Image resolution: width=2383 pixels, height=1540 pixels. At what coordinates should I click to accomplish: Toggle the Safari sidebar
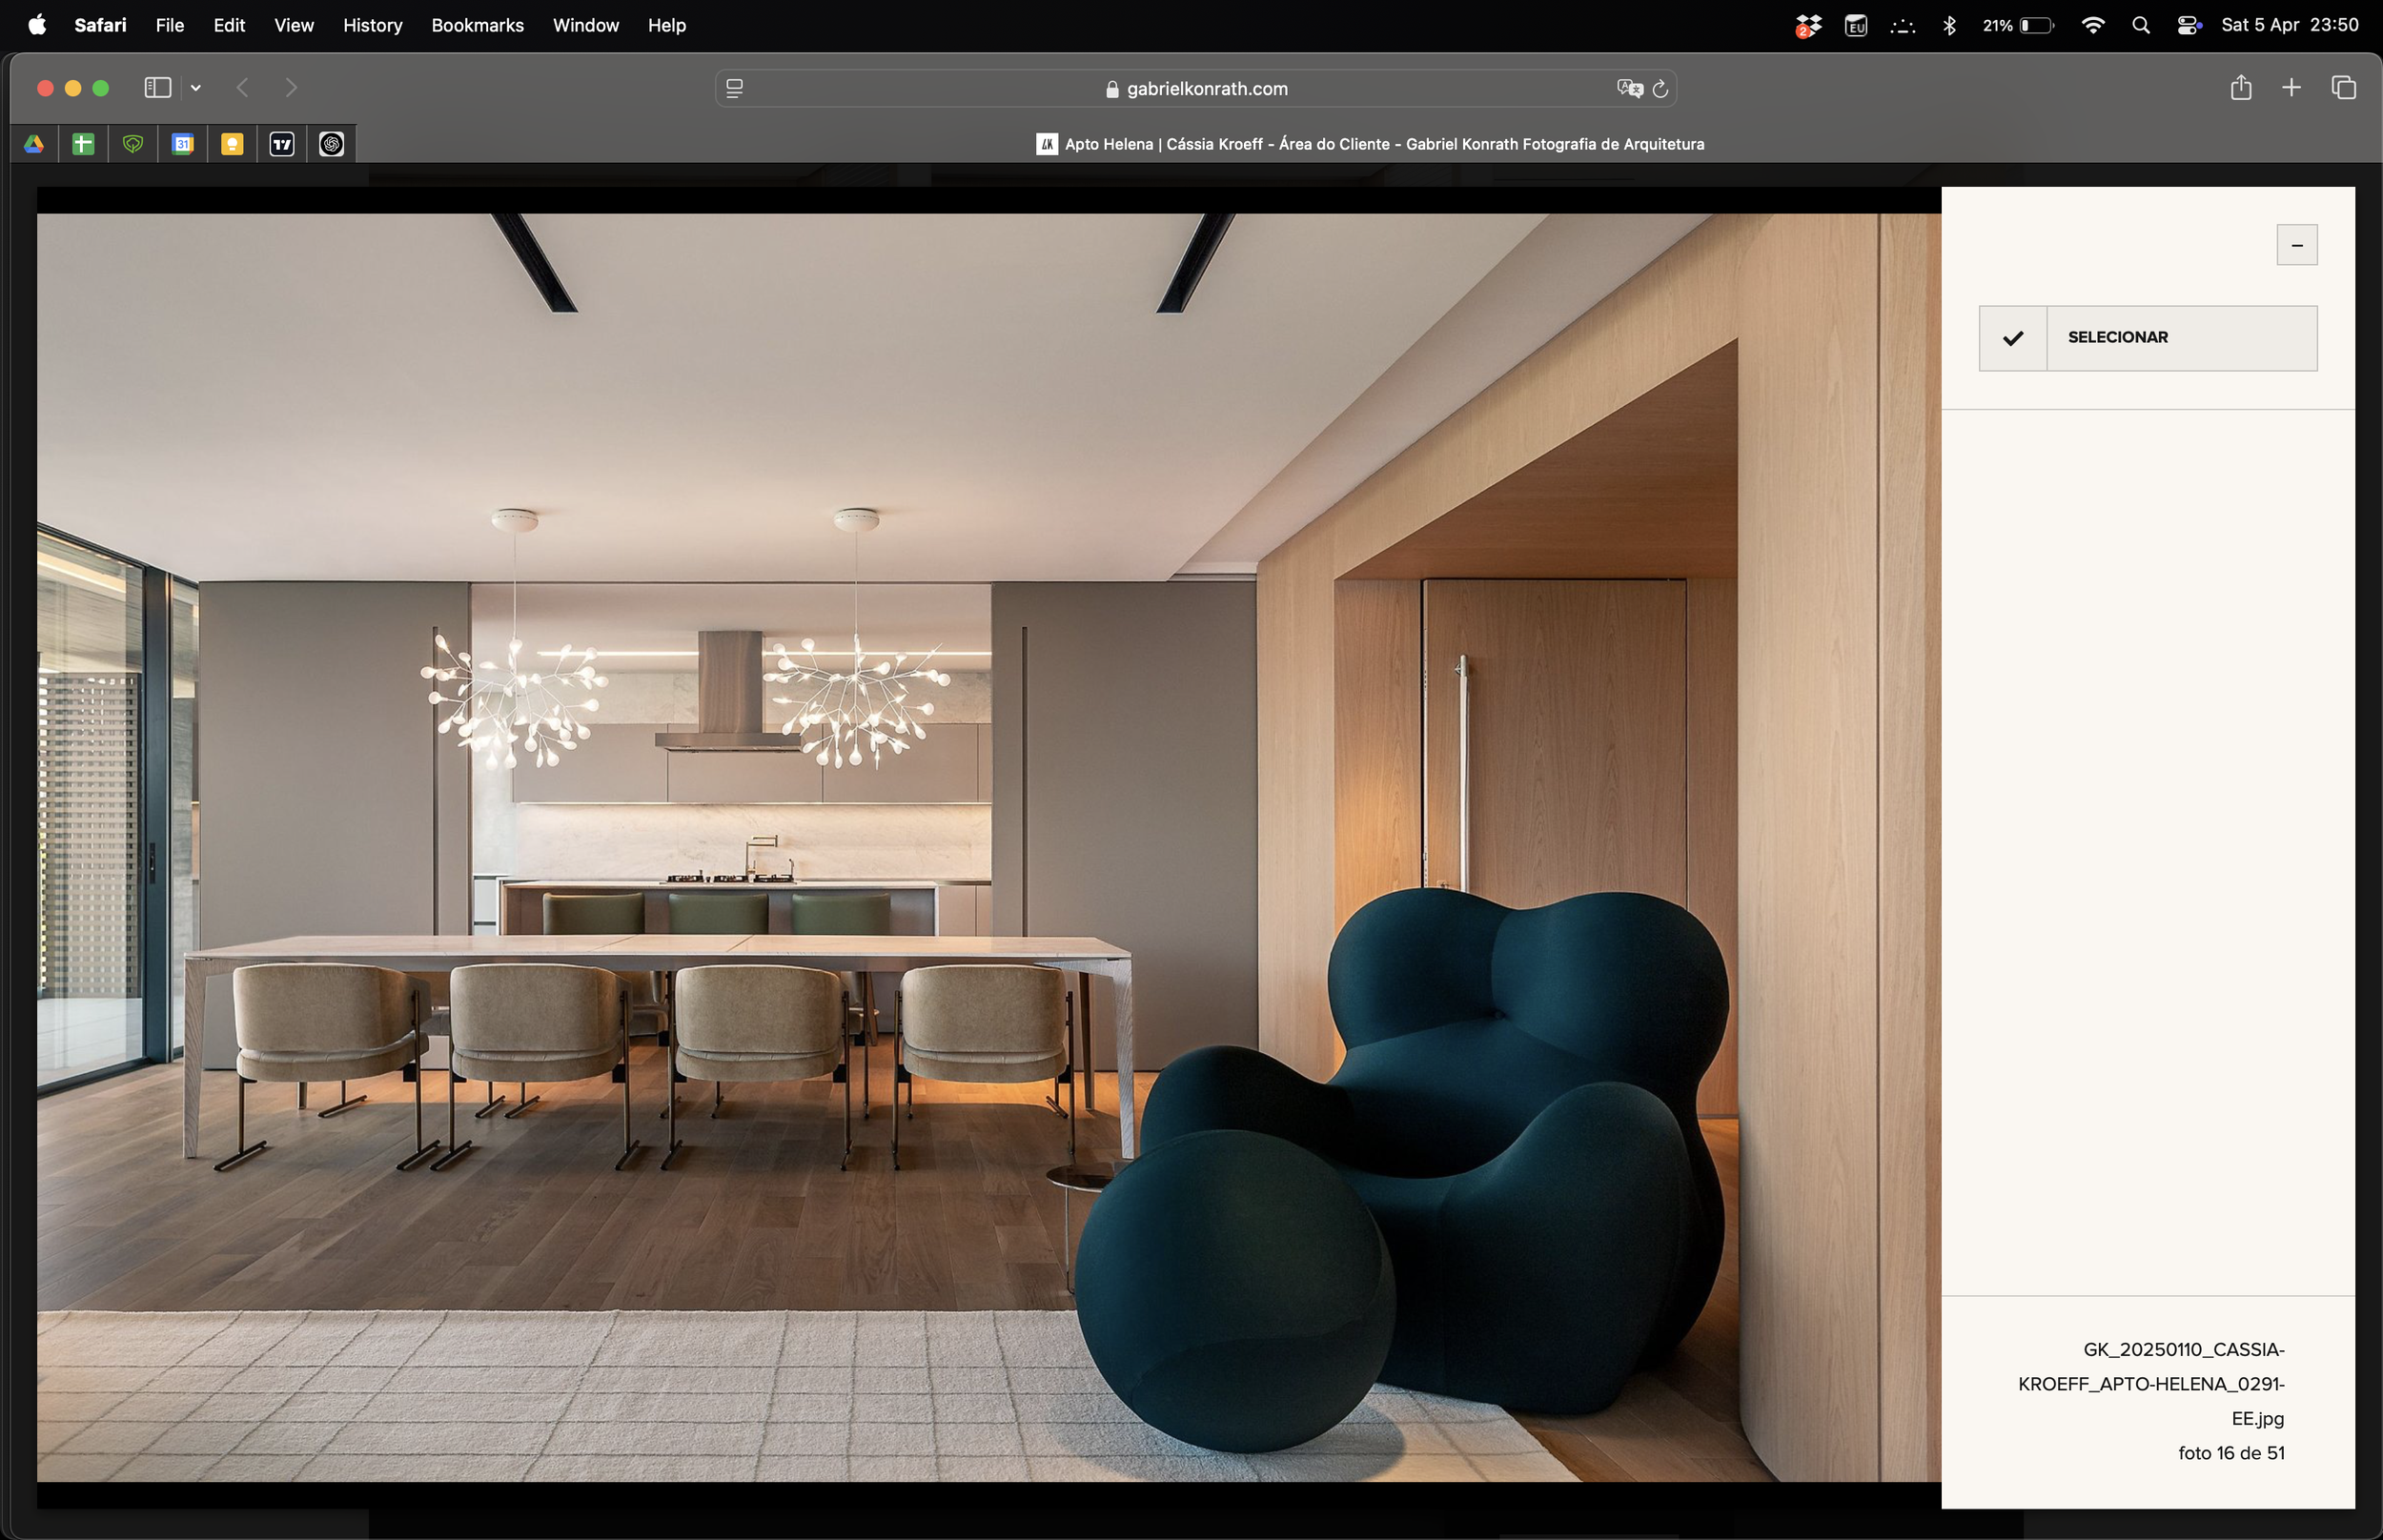click(157, 88)
